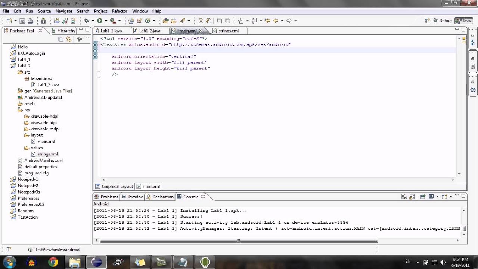Open the Search dropdown arrow
Viewport: 478px width, 269px height.
189,21
